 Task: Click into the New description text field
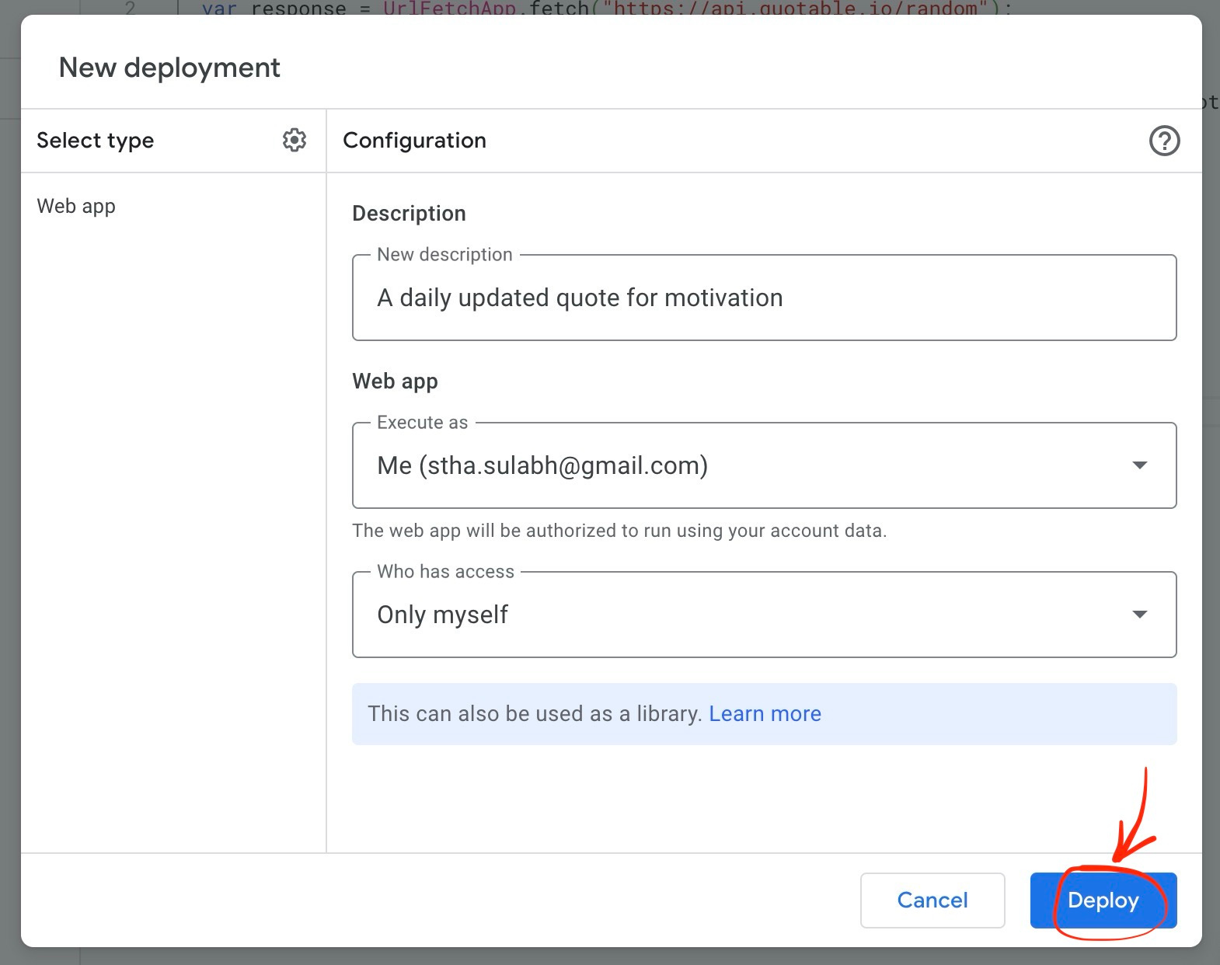[x=764, y=298]
